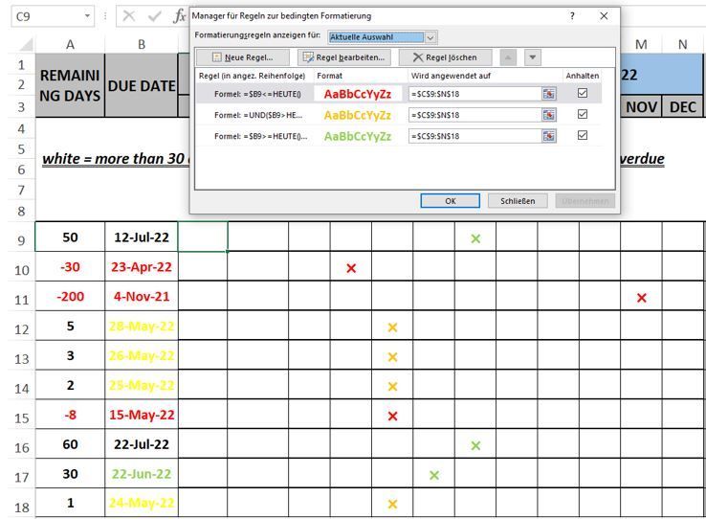The image size is (706, 519).
Task: Select column B header
Action: 142,45
